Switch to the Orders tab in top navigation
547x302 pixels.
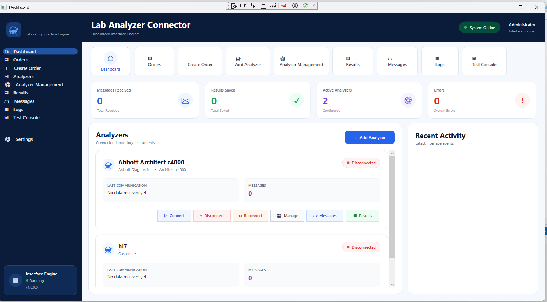click(155, 61)
